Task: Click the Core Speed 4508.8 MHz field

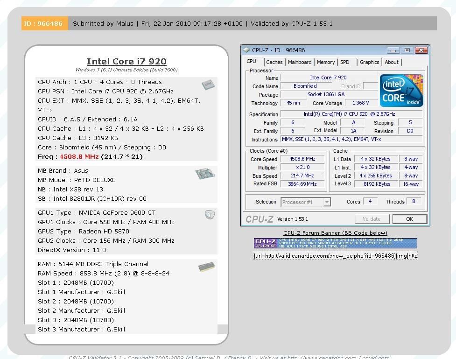Action: click(x=302, y=159)
